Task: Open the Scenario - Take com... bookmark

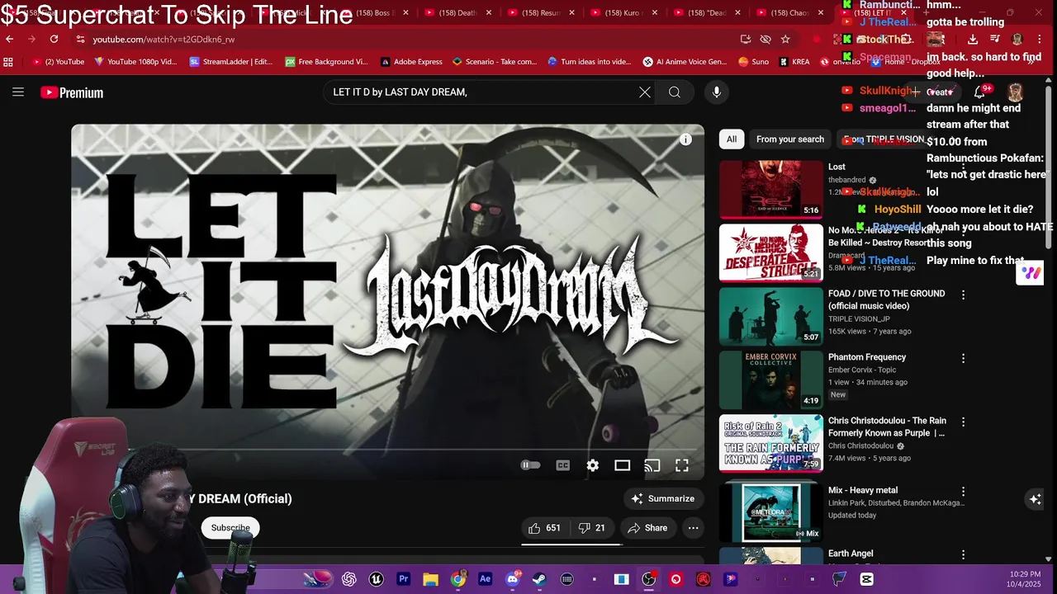Action: point(494,62)
